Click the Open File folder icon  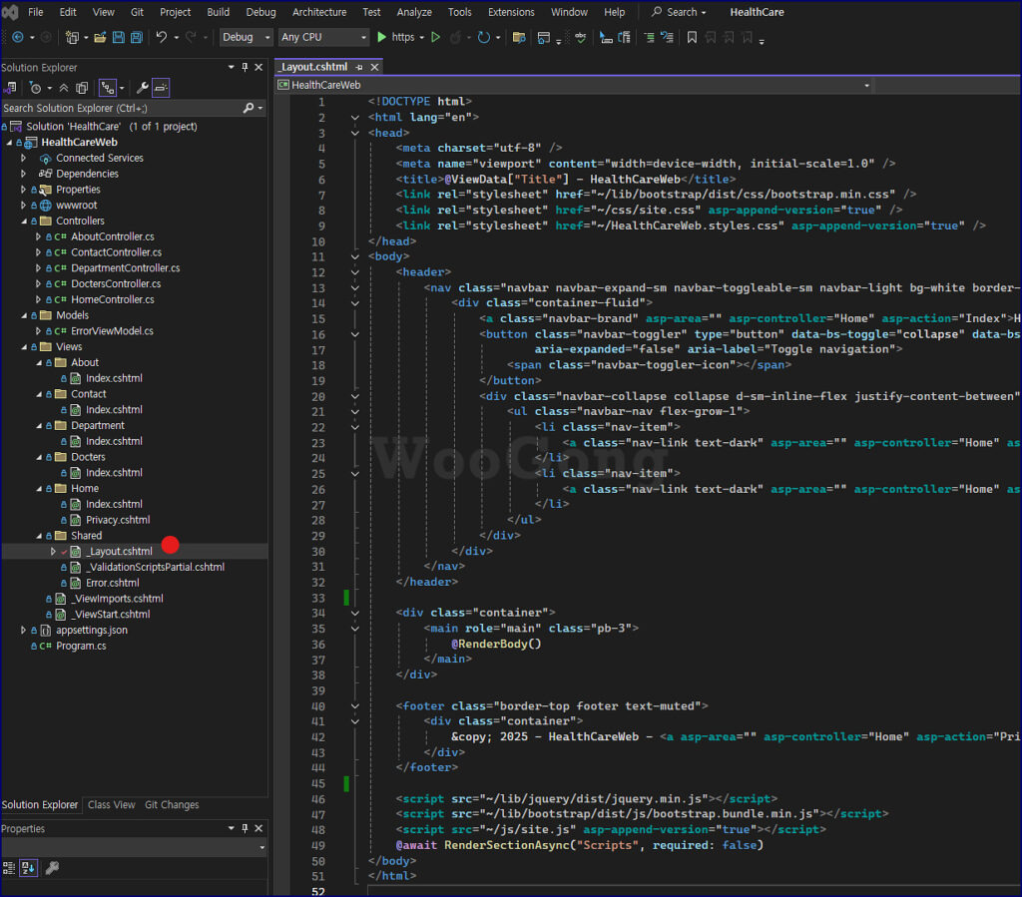click(100, 37)
